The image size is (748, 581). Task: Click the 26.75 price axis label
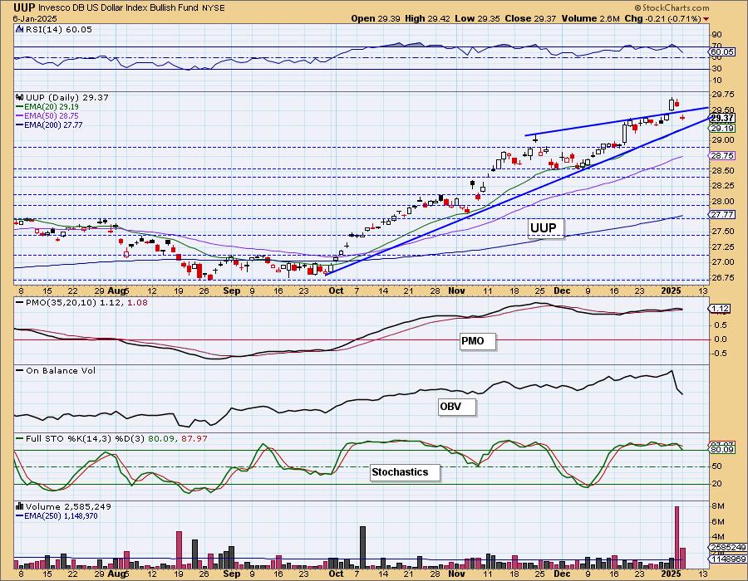tap(722, 277)
